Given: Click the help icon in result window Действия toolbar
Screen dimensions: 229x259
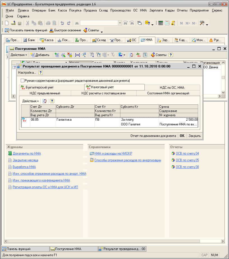Looking at the screenshot, I should [52, 101].
